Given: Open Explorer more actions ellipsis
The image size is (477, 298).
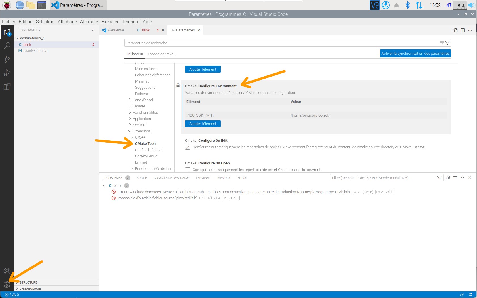Looking at the screenshot, I should click(x=92, y=30).
